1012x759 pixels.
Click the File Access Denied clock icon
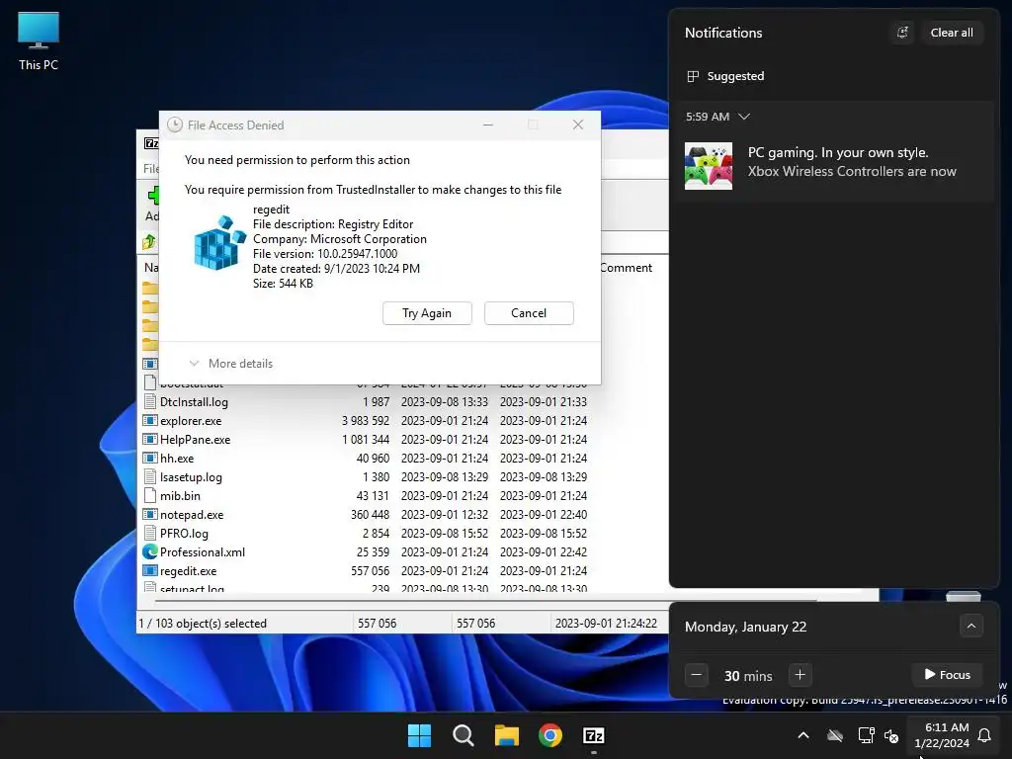click(174, 125)
